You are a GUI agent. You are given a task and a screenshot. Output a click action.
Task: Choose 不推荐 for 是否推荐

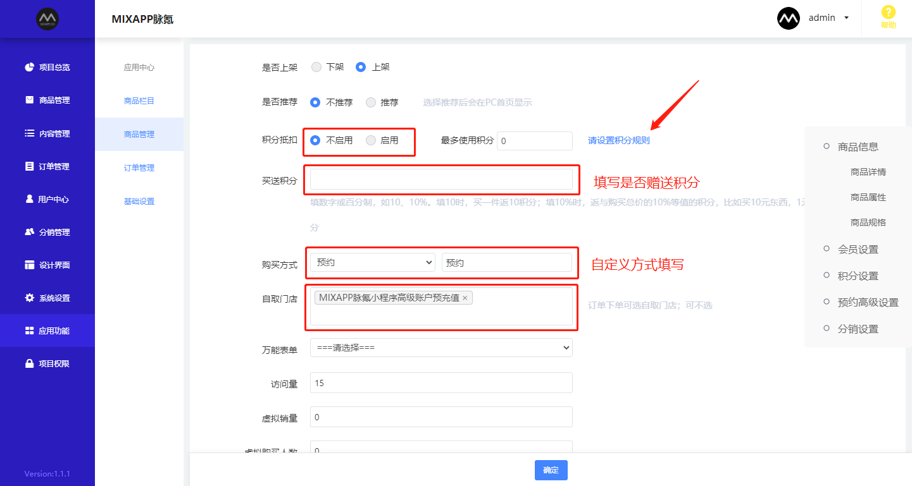coord(315,102)
